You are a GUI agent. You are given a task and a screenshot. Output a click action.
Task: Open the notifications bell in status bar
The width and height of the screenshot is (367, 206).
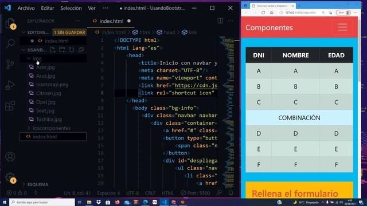coord(231,193)
